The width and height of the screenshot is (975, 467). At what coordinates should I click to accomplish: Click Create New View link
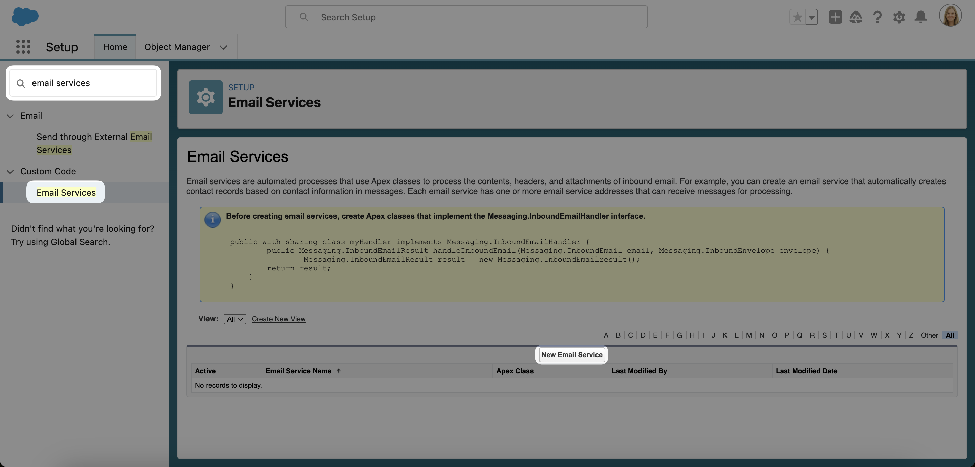(x=279, y=319)
